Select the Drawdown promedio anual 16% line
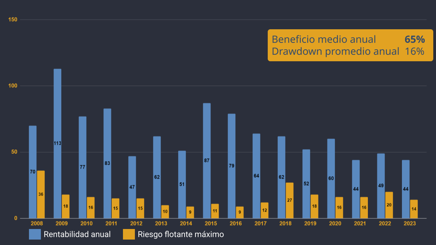436x245 pixels. tap(348, 51)
